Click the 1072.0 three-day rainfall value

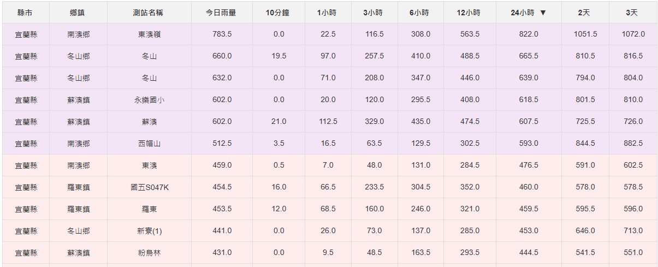point(633,34)
